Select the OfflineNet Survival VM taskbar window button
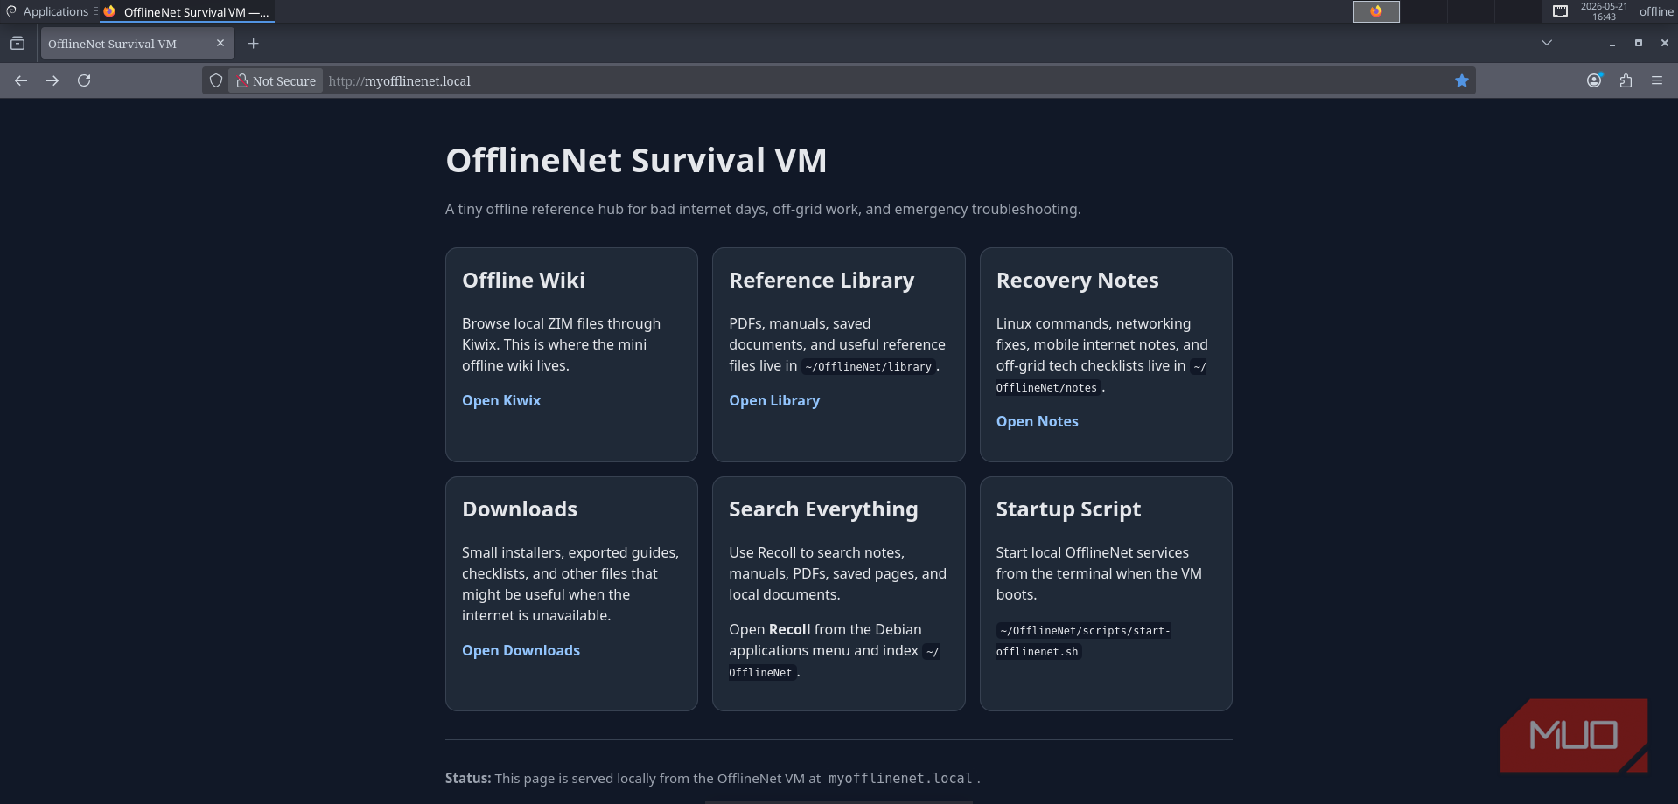The image size is (1678, 804). coord(187,11)
